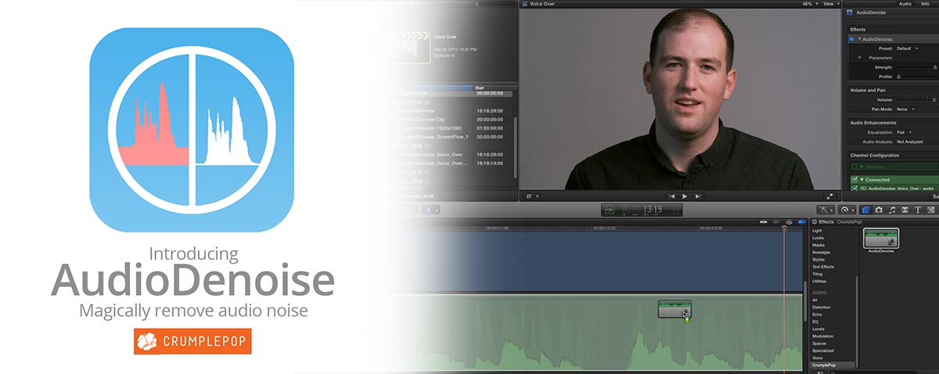Screen dimensions: 939x374
Task: Open the Titles browser T icon
Action: click(917, 210)
